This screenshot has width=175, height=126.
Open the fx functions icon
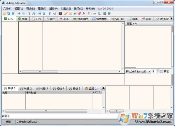[84, 13]
